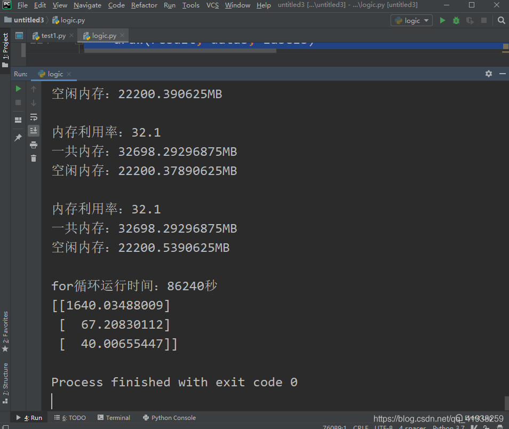
Task: Hide the Run tool window
Action: (503, 74)
